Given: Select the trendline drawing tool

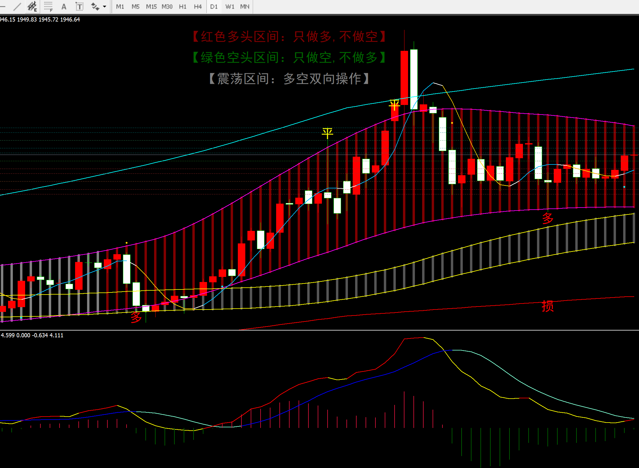Looking at the screenshot, I should (17, 6).
